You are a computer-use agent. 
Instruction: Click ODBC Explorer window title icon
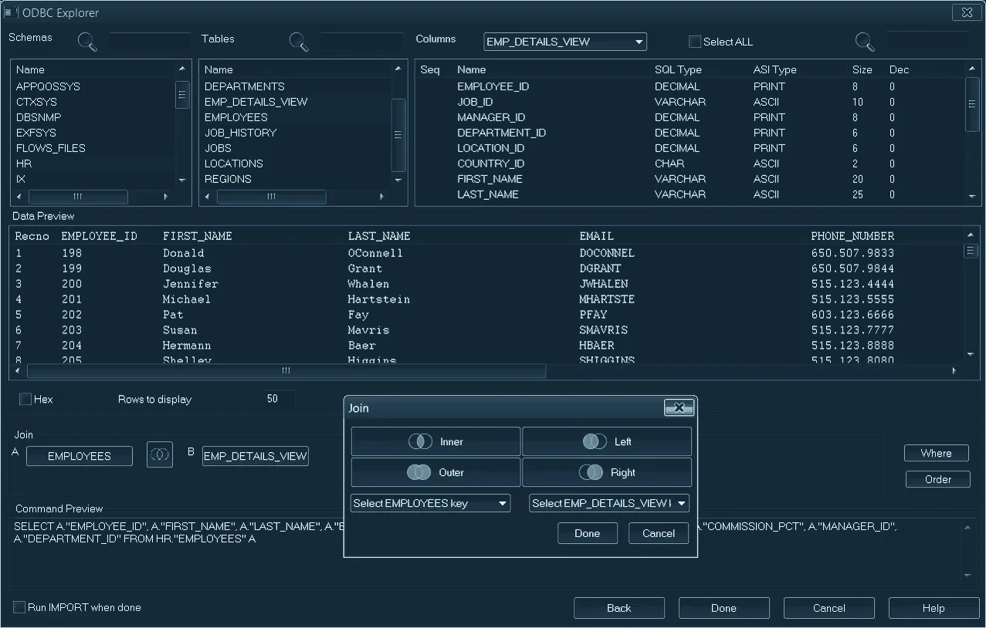point(11,12)
